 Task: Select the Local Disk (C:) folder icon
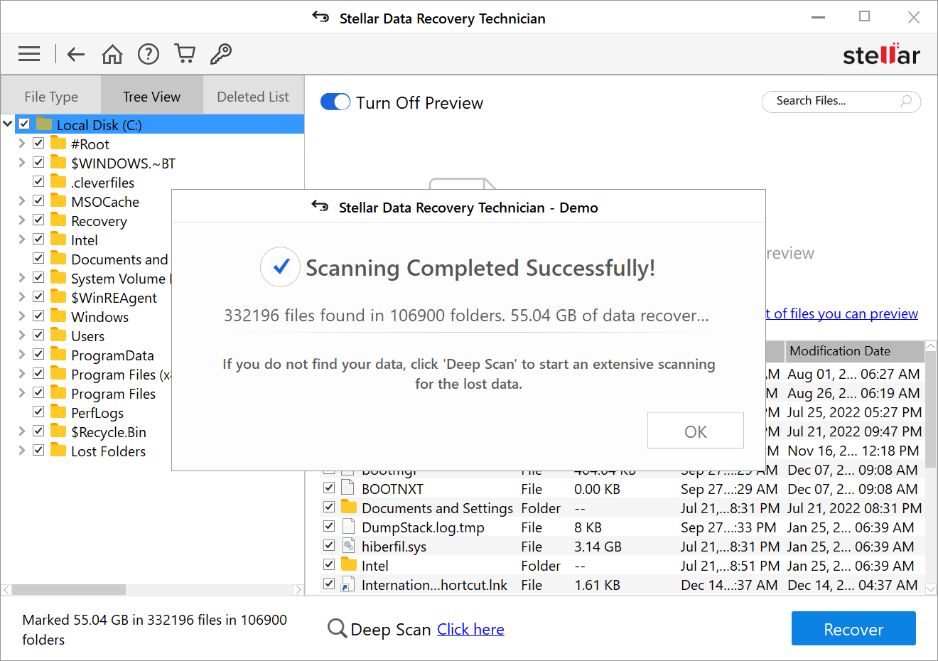[x=44, y=124]
